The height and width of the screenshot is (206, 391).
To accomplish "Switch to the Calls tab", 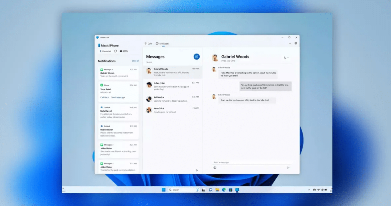I will (148, 43).
